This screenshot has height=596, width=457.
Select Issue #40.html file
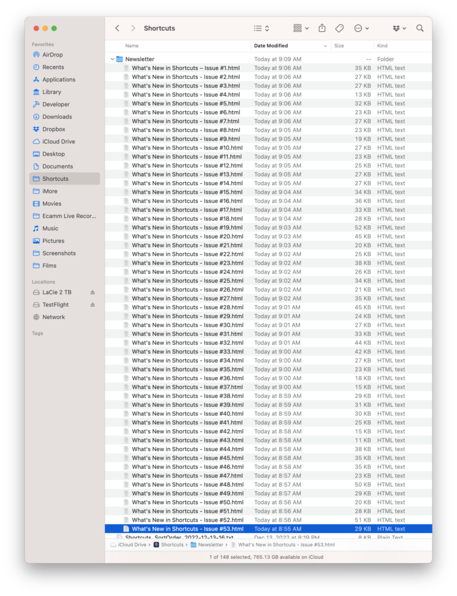click(x=269, y=414)
